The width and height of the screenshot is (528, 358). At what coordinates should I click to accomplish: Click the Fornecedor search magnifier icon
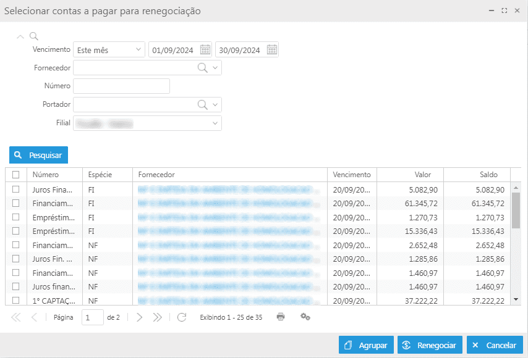point(202,68)
